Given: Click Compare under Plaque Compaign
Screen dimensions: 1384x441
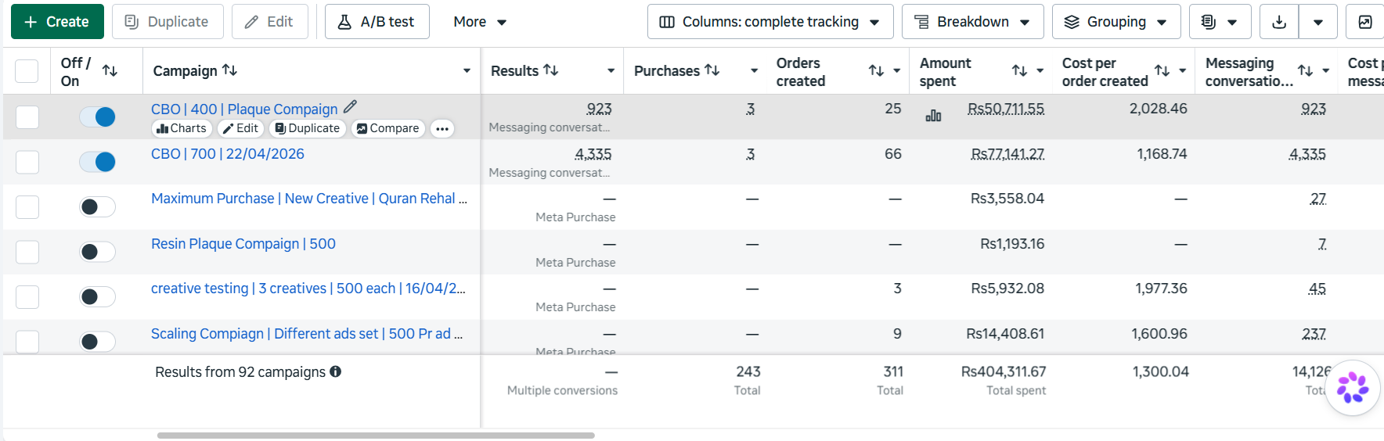Looking at the screenshot, I should click(387, 128).
